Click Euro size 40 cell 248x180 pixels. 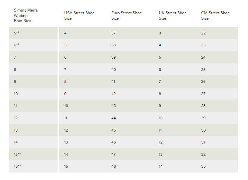coord(114,70)
